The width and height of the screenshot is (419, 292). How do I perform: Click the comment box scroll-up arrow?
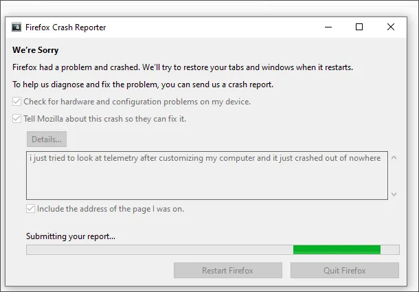tap(394, 157)
